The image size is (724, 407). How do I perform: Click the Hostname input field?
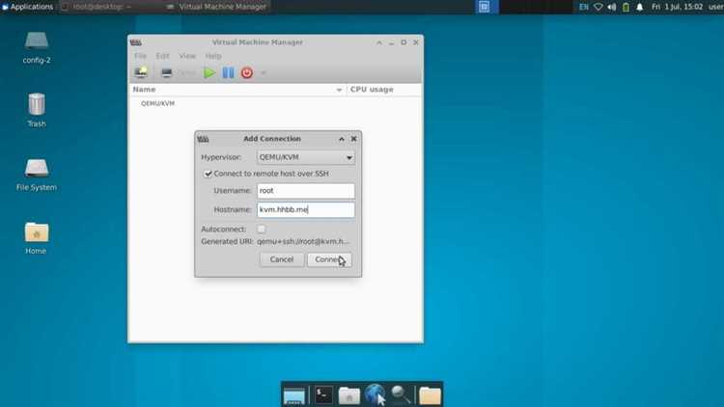306,210
